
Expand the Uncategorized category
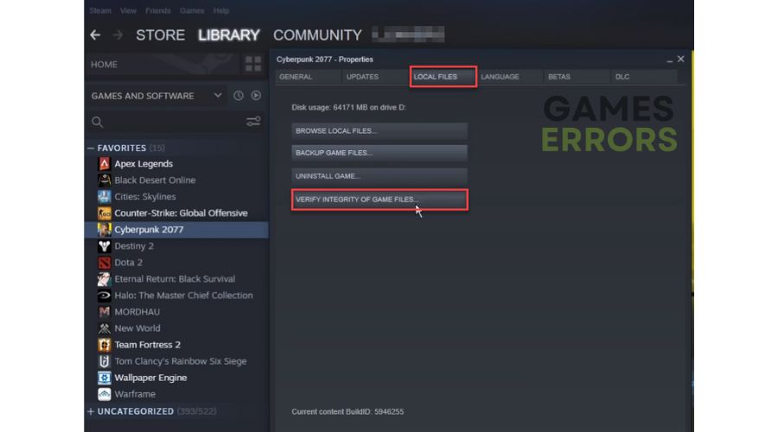coord(90,411)
